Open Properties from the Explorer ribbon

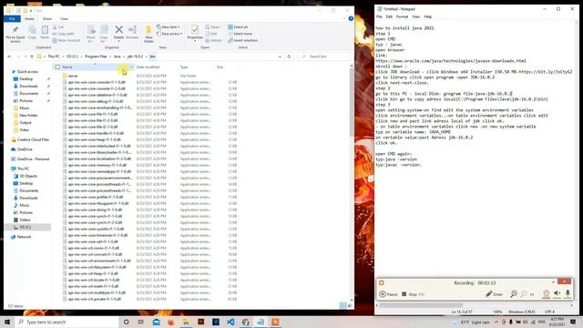point(195,33)
